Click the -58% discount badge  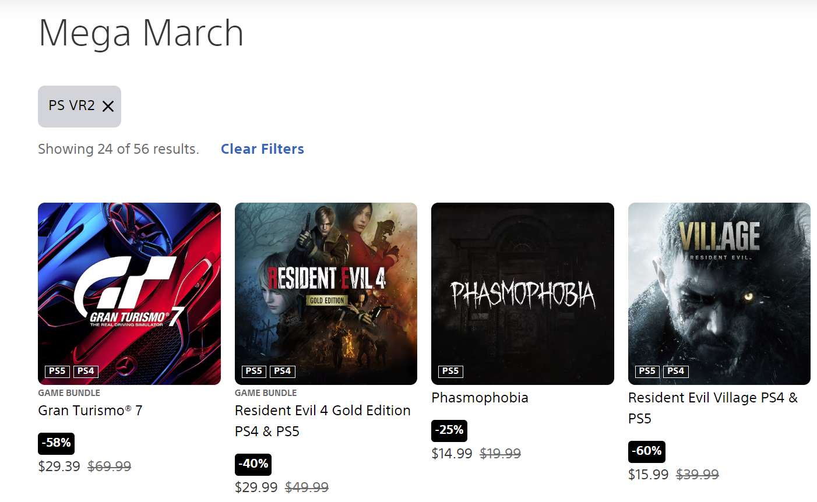[x=56, y=443]
